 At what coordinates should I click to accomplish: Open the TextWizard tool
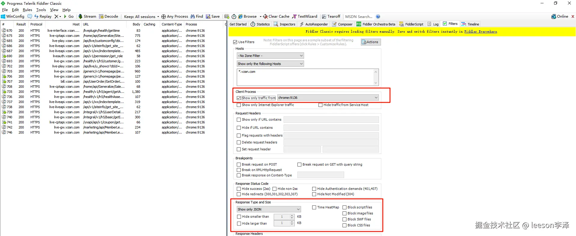pos(305,16)
